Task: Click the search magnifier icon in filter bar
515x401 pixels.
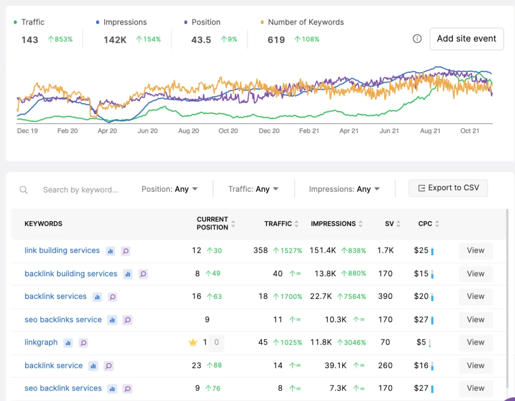Action: (24, 190)
